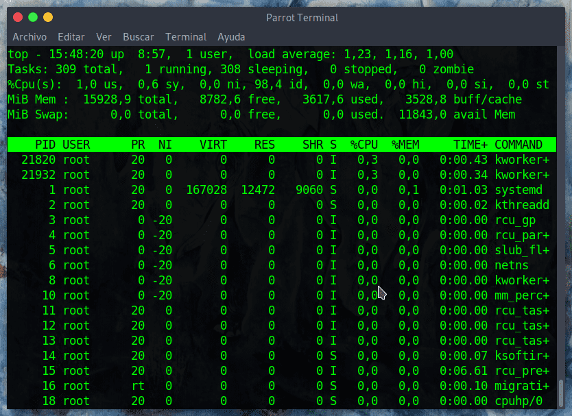Click PID 21820 in the process list
This screenshot has height=416, width=572.
38,160
